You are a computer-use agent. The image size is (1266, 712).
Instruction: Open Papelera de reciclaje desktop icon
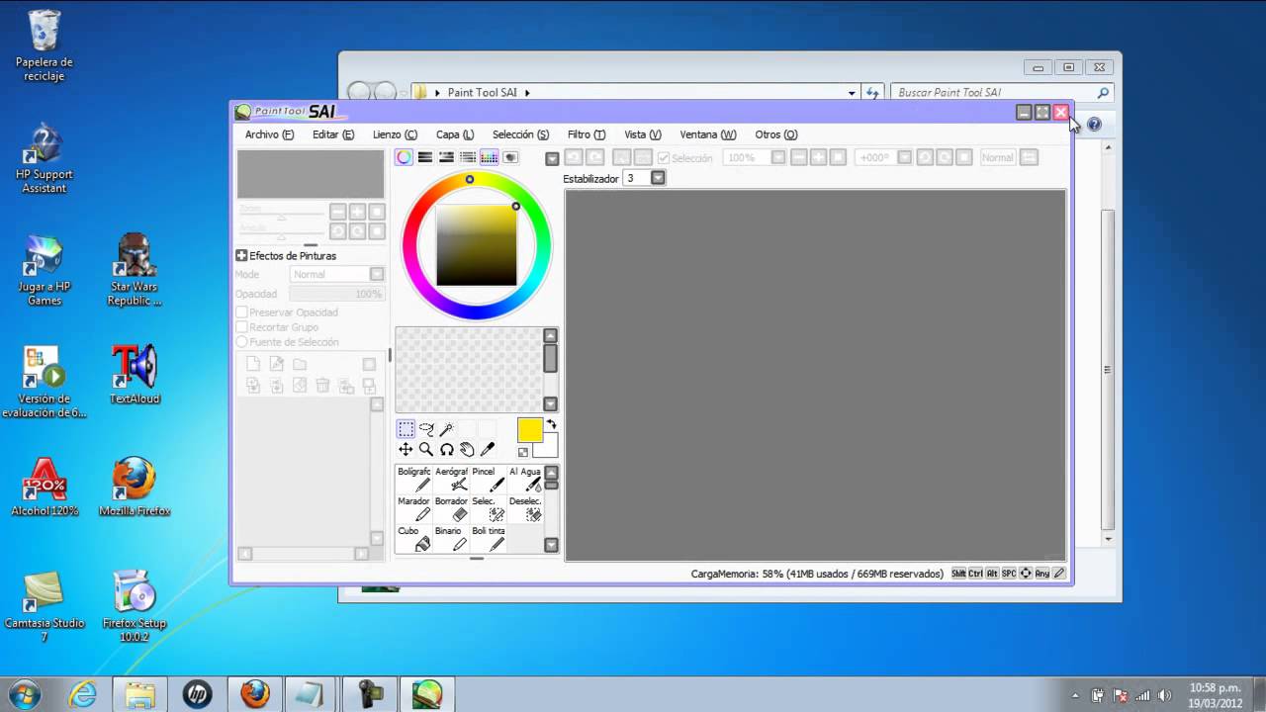tap(45, 45)
